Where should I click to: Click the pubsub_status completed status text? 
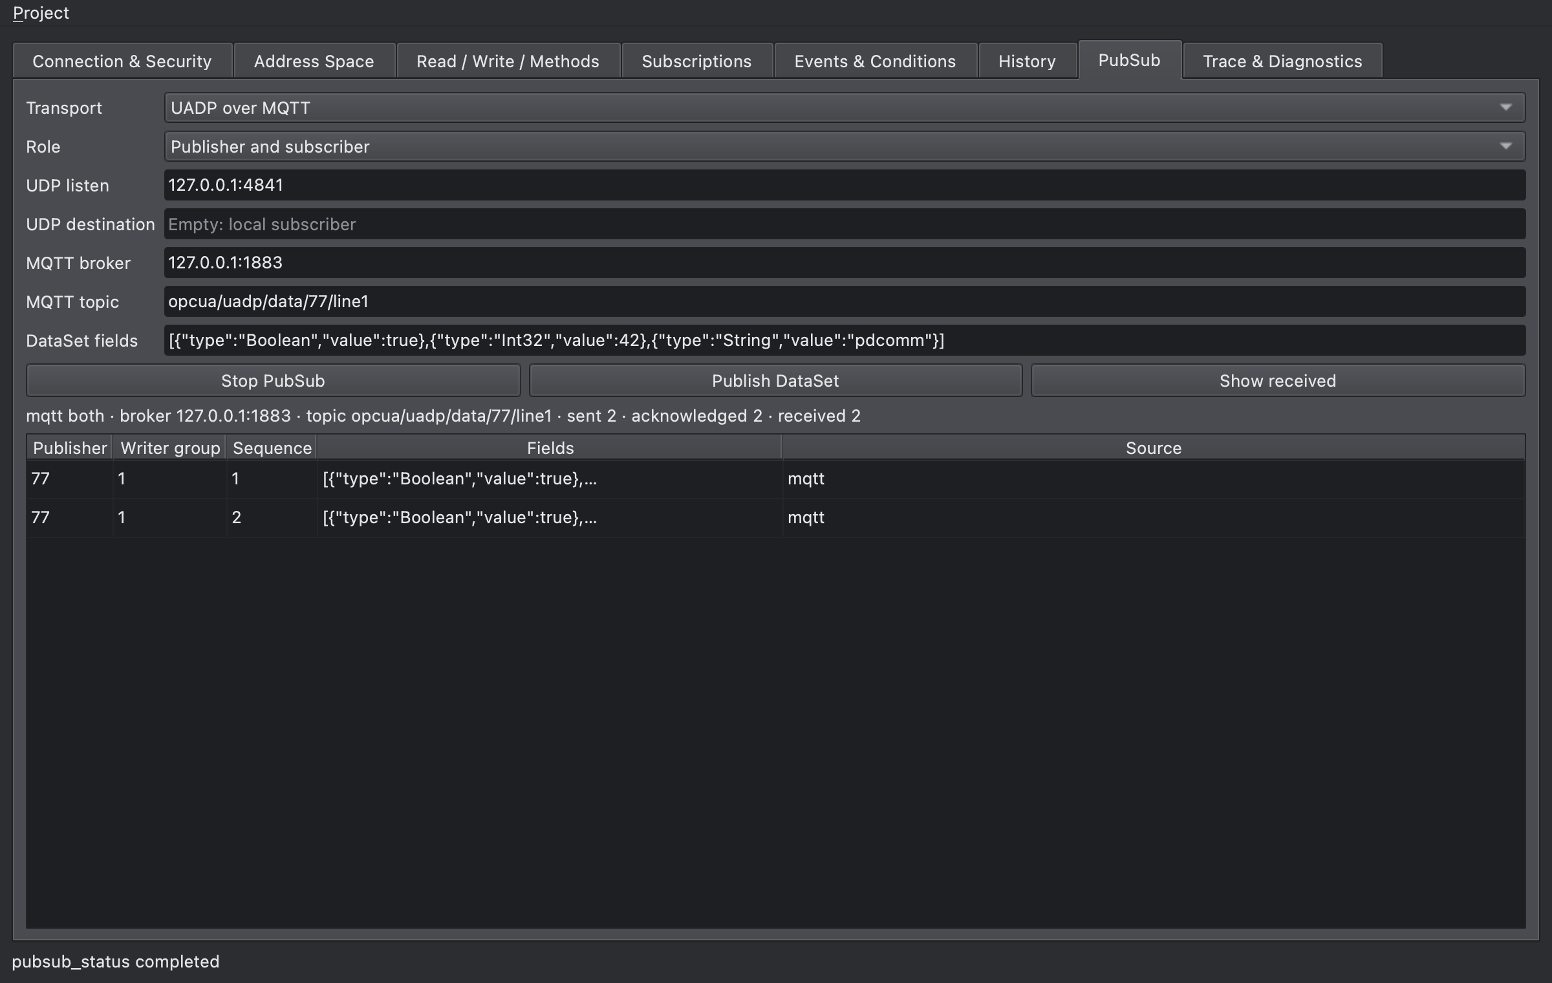click(x=116, y=962)
